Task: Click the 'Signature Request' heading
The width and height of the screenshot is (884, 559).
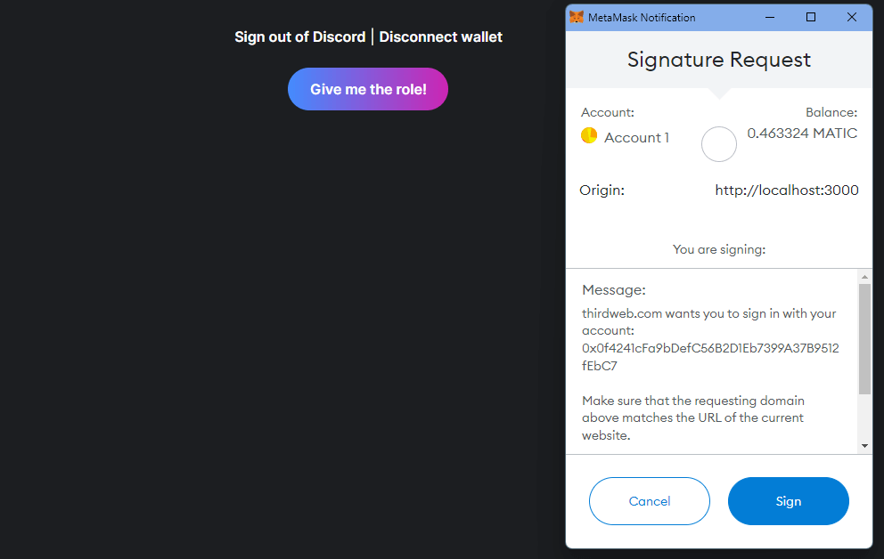Action: click(x=718, y=60)
